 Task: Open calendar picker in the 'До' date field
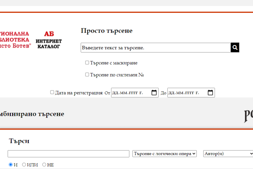tap(211, 93)
